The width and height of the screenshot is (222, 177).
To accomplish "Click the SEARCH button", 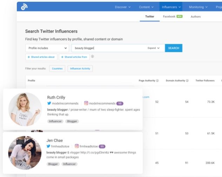I will point(174,48).
